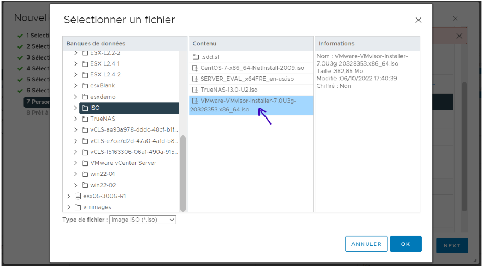Click folder icon next to esxBlank
Image resolution: width=483 pixels, height=266 pixels.
(x=85, y=86)
